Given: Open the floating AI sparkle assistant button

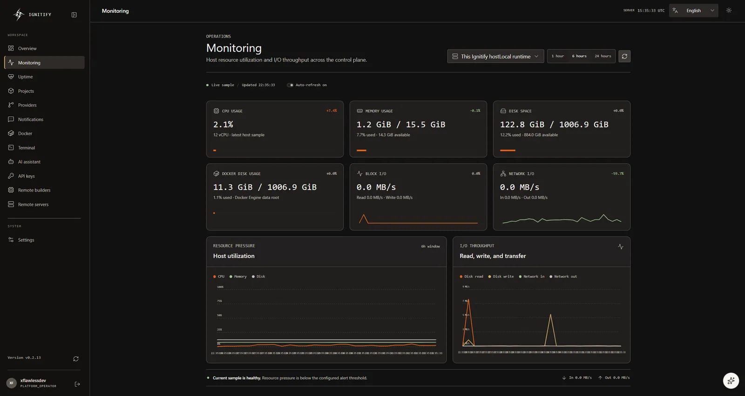Looking at the screenshot, I should click(731, 381).
